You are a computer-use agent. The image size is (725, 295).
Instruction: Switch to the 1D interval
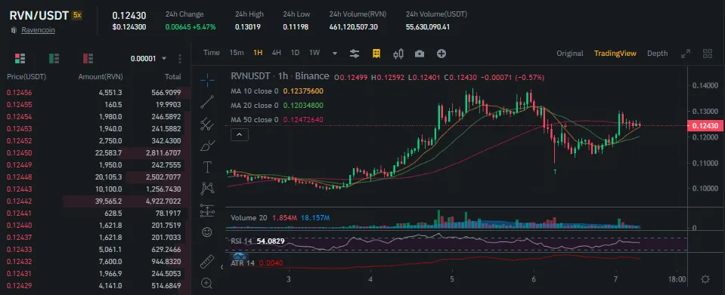tap(295, 53)
